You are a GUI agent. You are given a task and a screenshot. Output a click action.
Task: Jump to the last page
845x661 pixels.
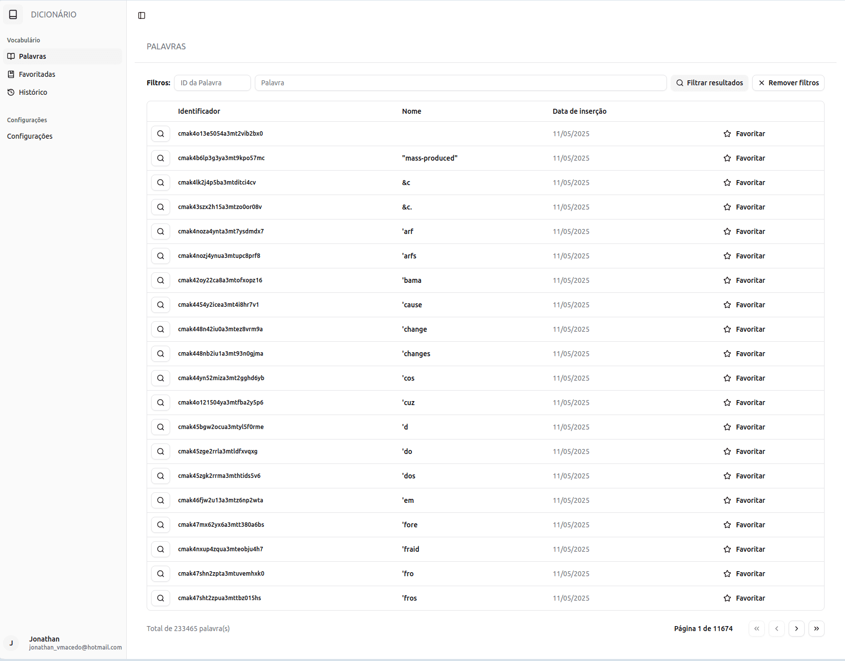coord(816,629)
